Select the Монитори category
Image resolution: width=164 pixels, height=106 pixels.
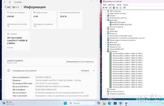(113, 43)
